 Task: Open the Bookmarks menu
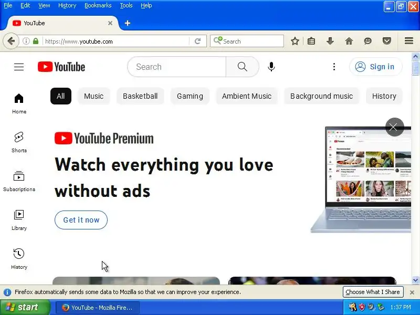[98, 5]
